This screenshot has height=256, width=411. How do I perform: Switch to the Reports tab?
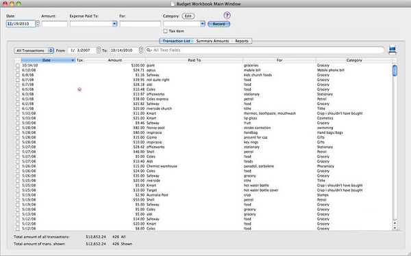pyautogui.click(x=241, y=41)
